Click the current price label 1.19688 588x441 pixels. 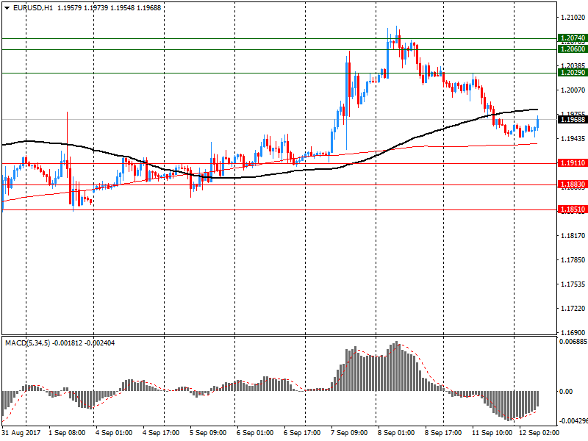(573, 120)
